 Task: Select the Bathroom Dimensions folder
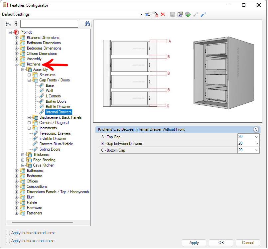tap(44, 43)
